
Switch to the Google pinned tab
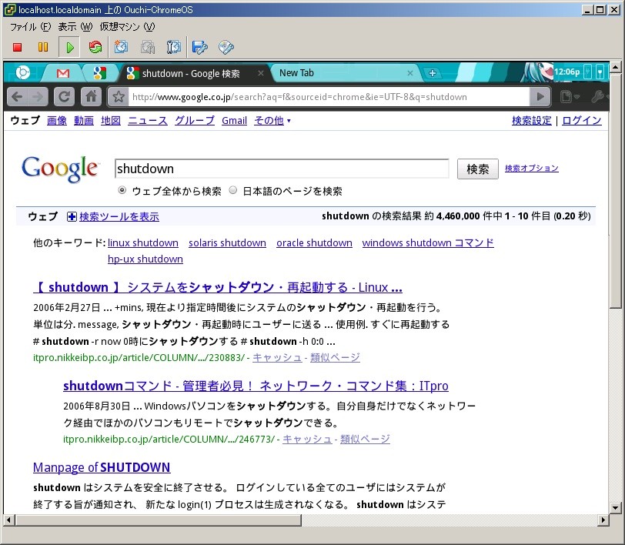click(99, 73)
